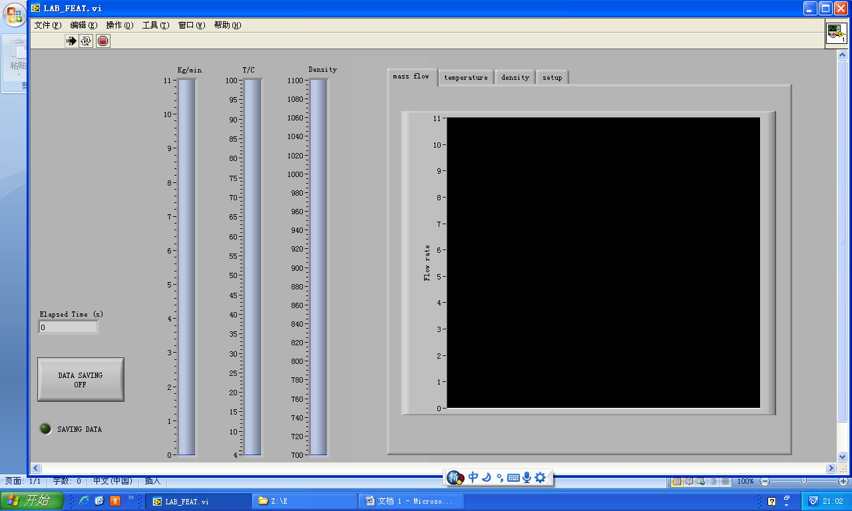Click the moon icon on the IME toolbar

tap(487, 477)
